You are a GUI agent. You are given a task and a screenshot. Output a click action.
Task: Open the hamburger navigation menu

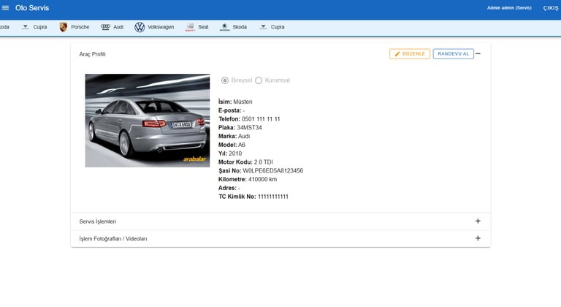5,8
